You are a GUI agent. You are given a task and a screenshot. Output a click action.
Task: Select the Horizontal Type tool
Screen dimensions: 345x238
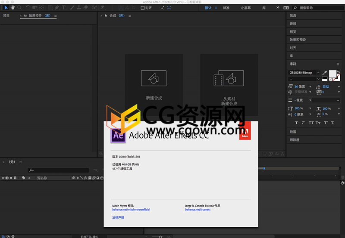[63, 8]
